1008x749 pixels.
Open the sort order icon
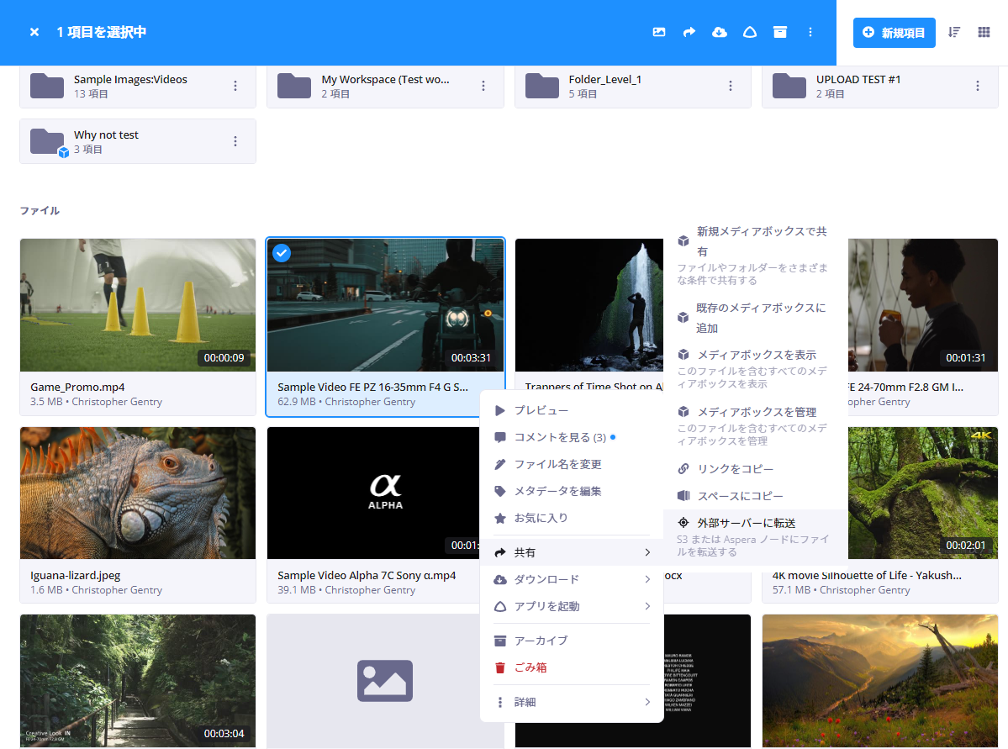click(x=954, y=32)
